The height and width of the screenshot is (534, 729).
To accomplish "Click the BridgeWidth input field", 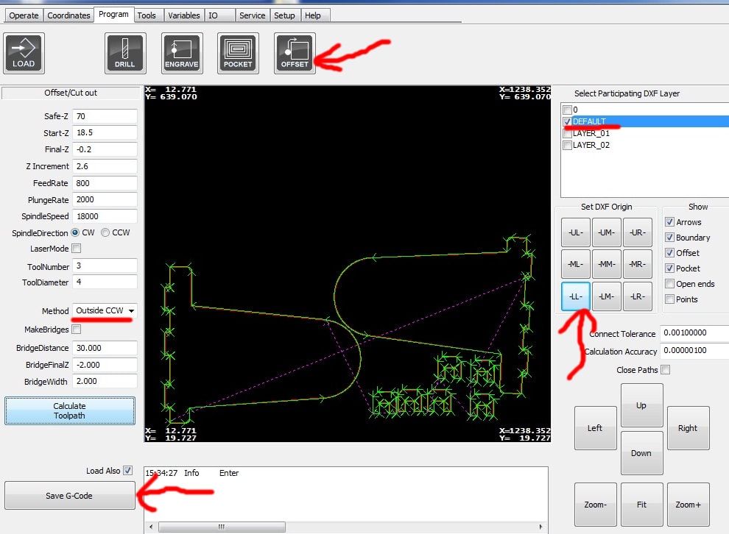I will 105,381.
